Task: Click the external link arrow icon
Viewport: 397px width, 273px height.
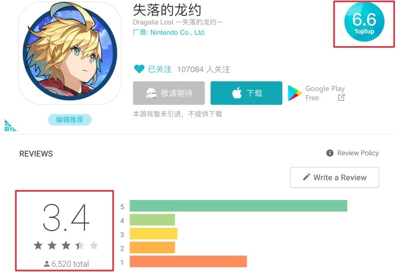Action: click(x=341, y=97)
